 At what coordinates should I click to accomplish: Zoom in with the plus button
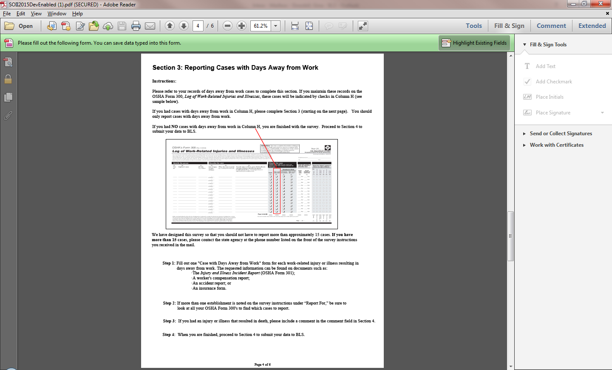[241, 26]
